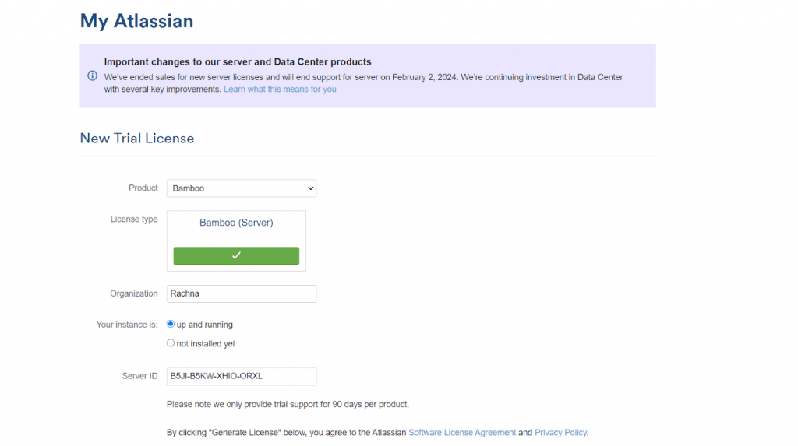This screenshot has width=798, height=446.
Task: Focus the Organization field containing Rachna
Action: pos(242,293)
